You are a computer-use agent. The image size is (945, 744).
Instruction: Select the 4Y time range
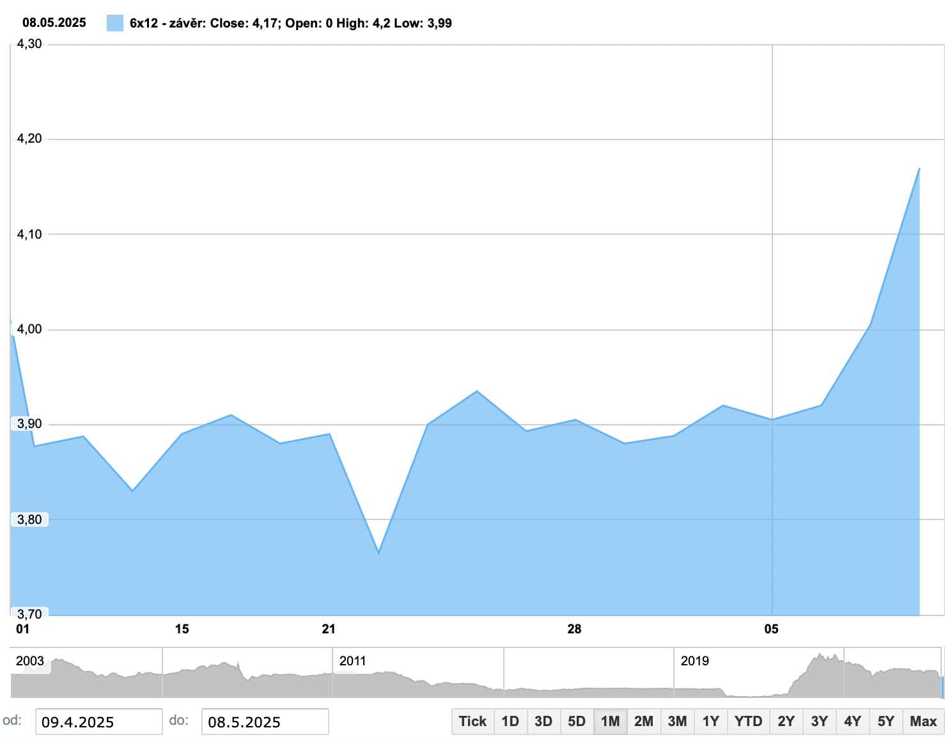852,721
